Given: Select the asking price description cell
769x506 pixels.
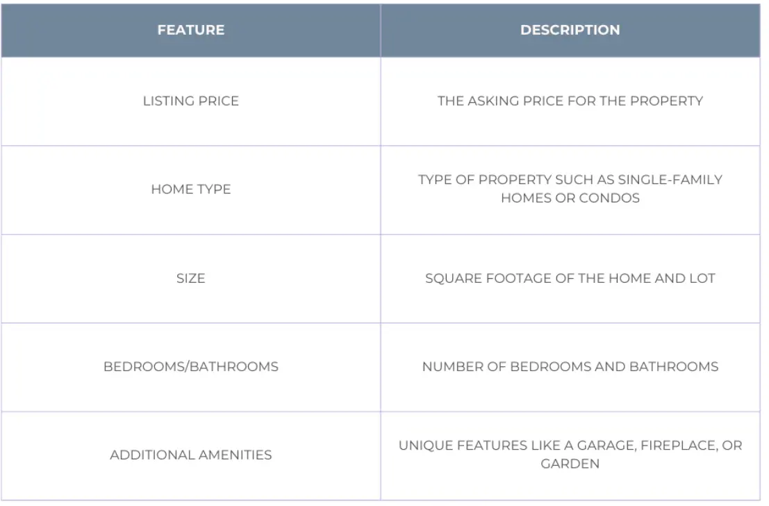Looking at the screenshot, I should 570,101.
